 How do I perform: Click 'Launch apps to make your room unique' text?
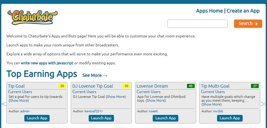(x=63, y=45)
